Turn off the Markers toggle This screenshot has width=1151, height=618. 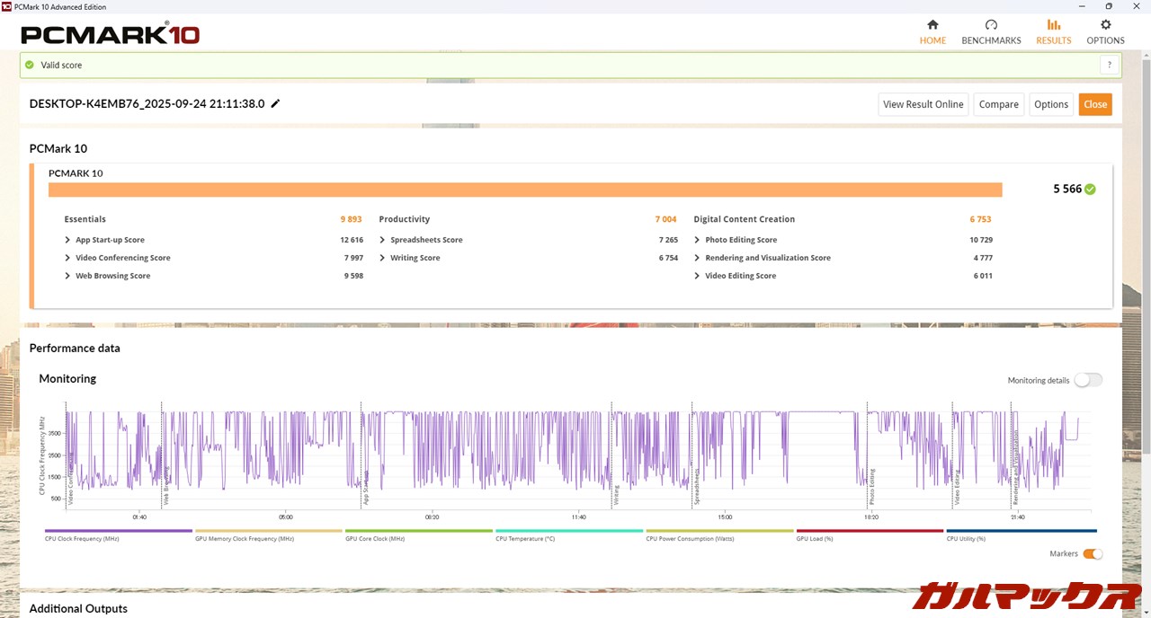(1092, 554)
